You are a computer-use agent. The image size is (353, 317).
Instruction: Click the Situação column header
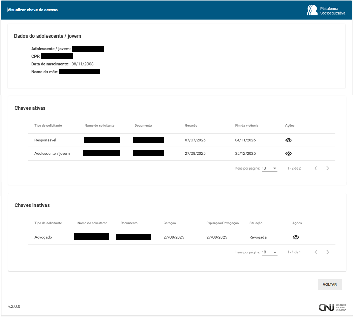click(x=256, y=223)
